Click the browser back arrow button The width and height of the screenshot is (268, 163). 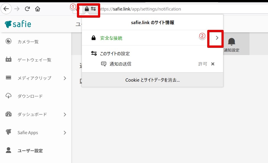point(6,9)
